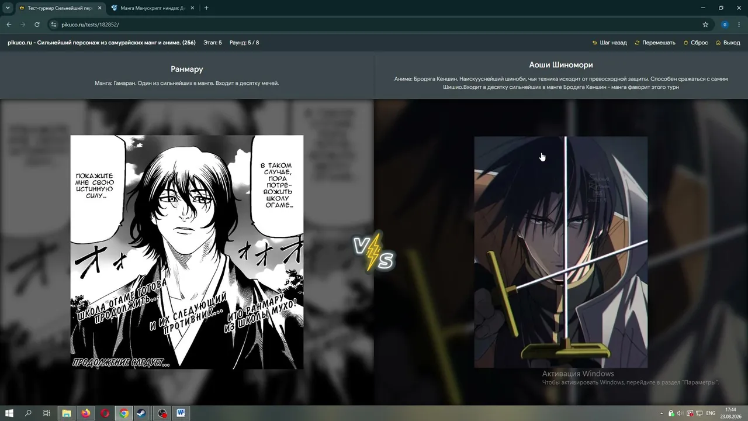Switch to Chrome on the taskbar
Screen dimensions: 748x421
tap(124, 413)
